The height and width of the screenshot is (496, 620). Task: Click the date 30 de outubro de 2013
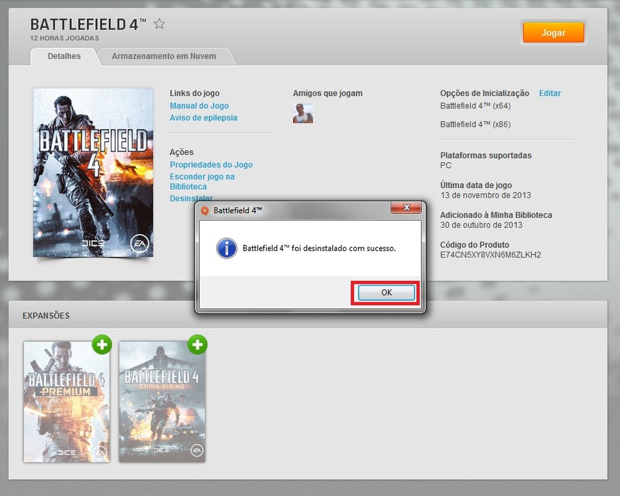(481, 225)
